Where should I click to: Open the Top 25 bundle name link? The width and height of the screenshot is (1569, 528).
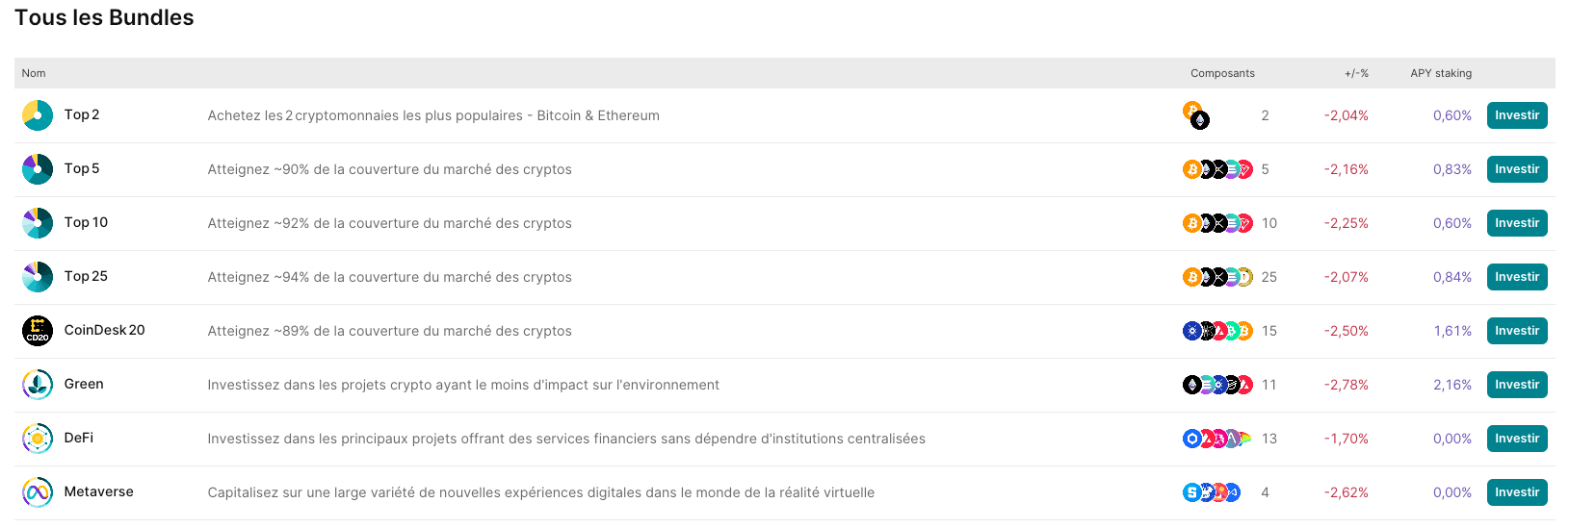[86, 276]
